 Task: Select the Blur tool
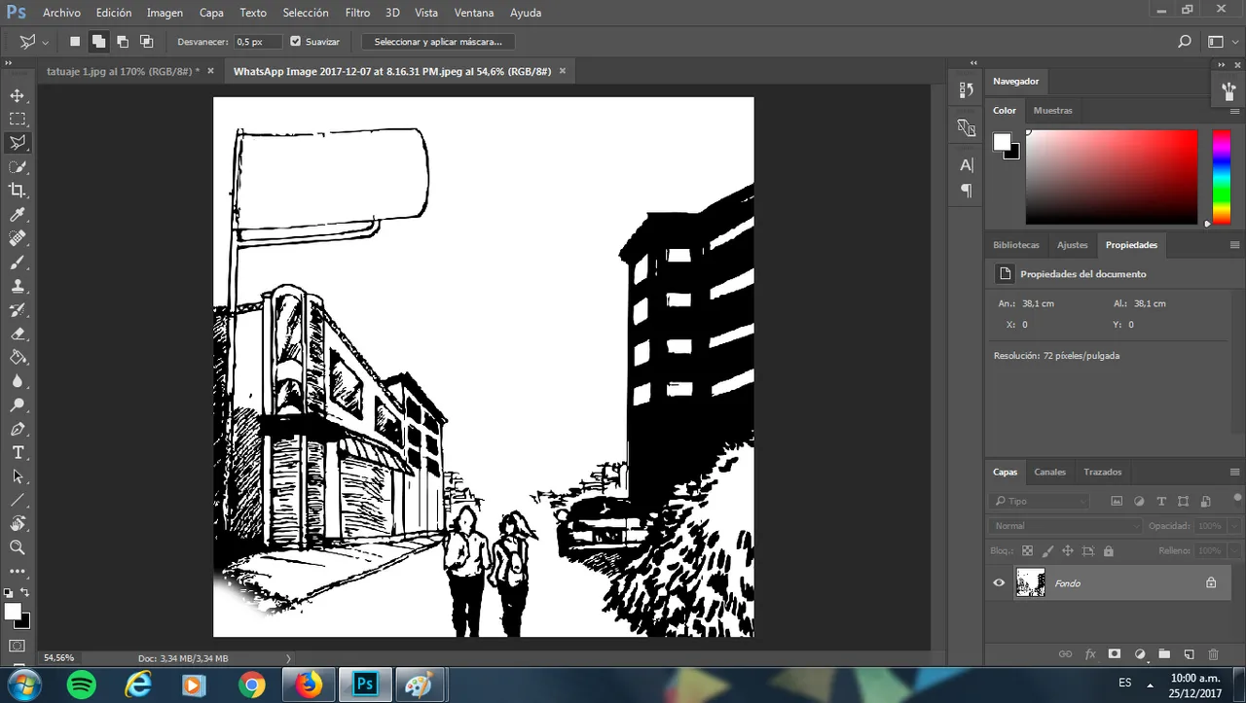pos(18,381)
